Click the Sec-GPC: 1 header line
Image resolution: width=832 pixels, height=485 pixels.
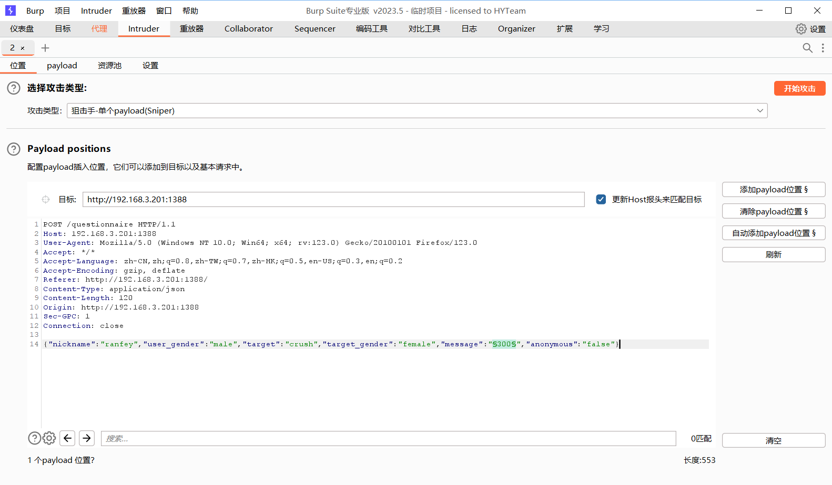pyautogui.click(x=66, y=316)
